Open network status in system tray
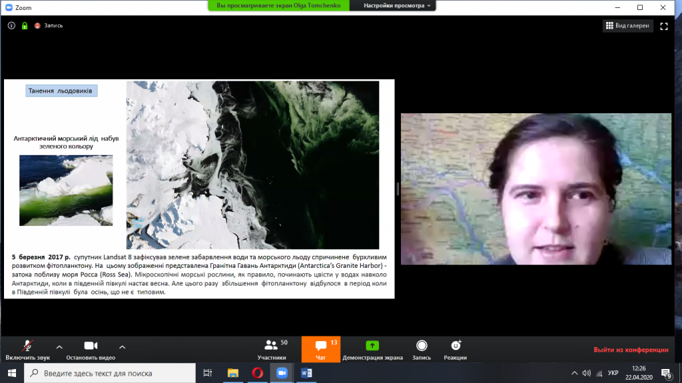Viewport: 682px width, 383px height. pyautogui.click(x=599, y=373)
